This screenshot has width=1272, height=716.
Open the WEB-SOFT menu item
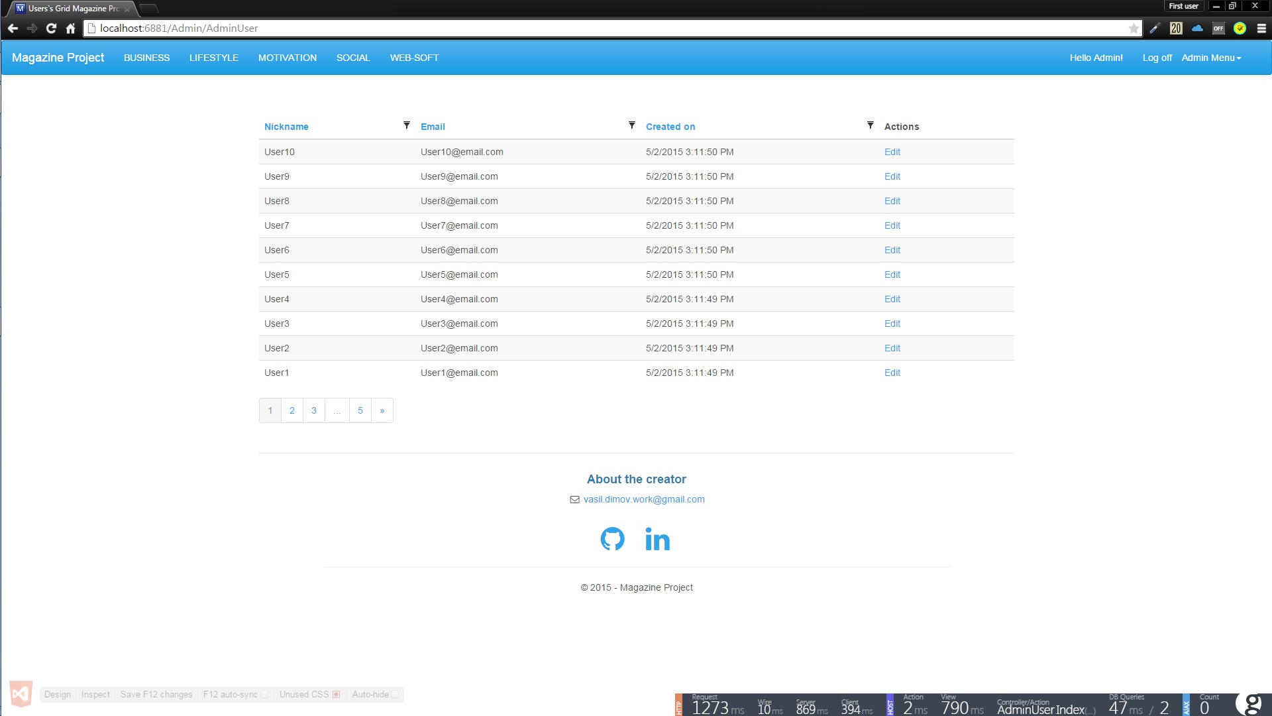pyautogui.click(x=414, y=58)
